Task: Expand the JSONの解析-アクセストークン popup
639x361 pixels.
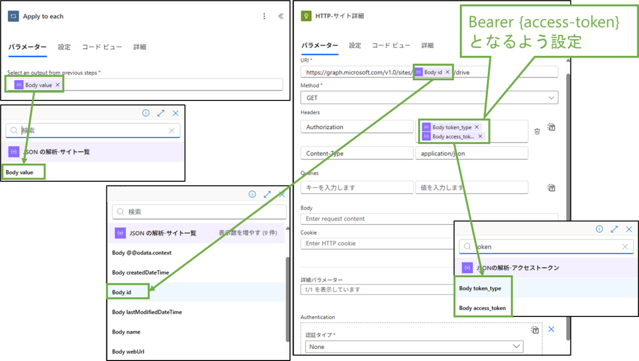Action: 614,229
